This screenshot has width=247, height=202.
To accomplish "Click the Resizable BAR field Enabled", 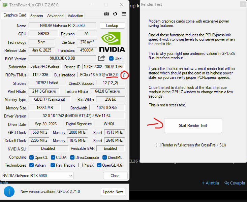I will pyautogui.click(x=110, y=148).
